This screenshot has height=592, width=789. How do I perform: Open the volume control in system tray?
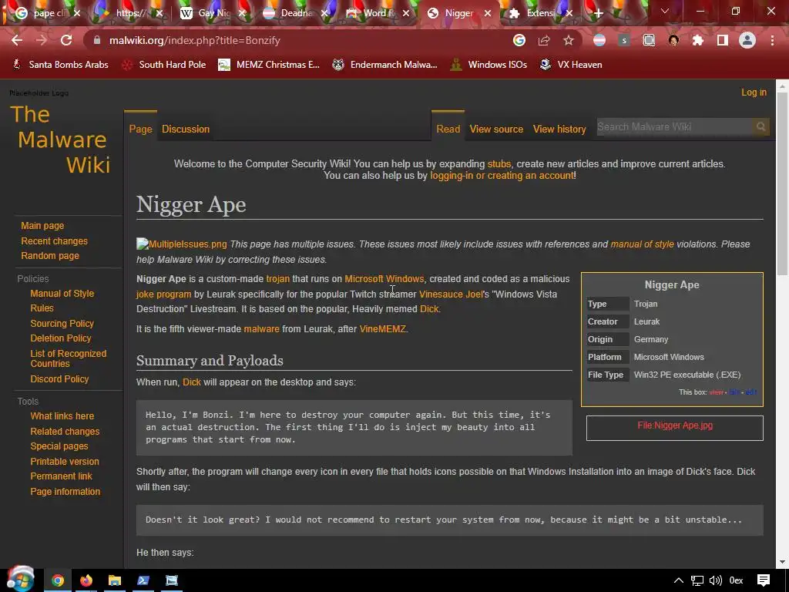coord(716,580)
